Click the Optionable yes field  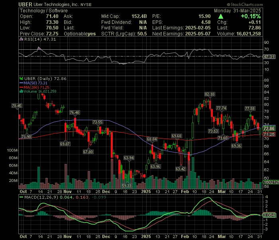(x=80, y=34)
